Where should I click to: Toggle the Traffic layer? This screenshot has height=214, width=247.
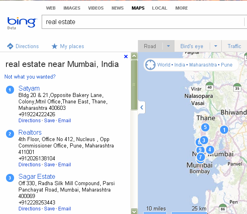(234, 46)
